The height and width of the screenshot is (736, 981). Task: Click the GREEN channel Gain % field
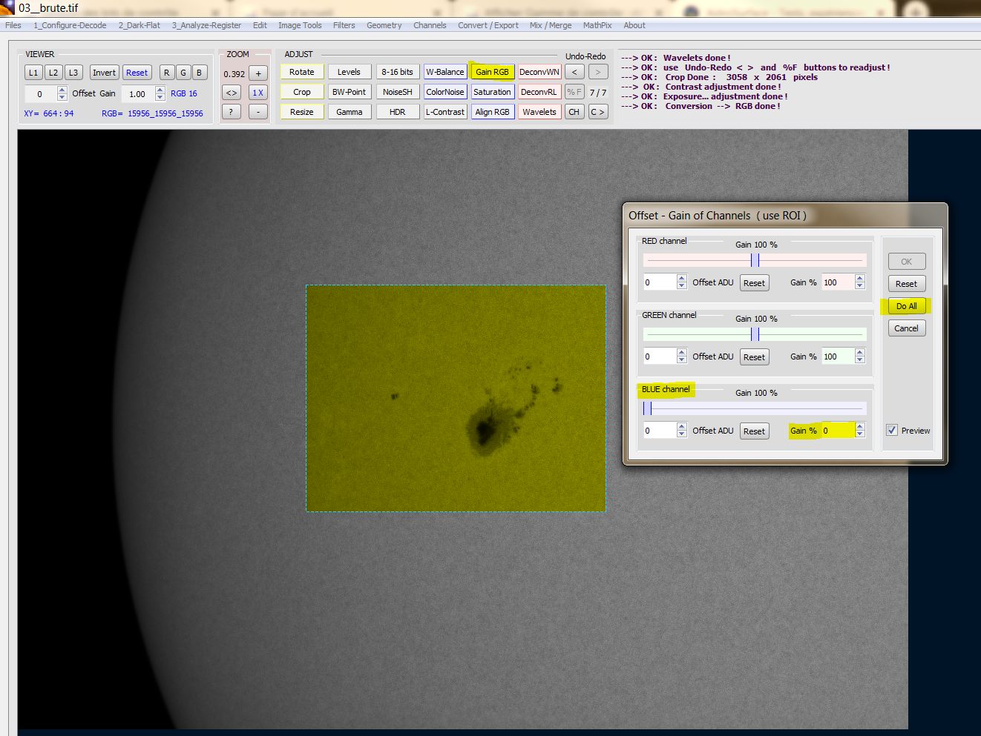(x=838, y=357)
